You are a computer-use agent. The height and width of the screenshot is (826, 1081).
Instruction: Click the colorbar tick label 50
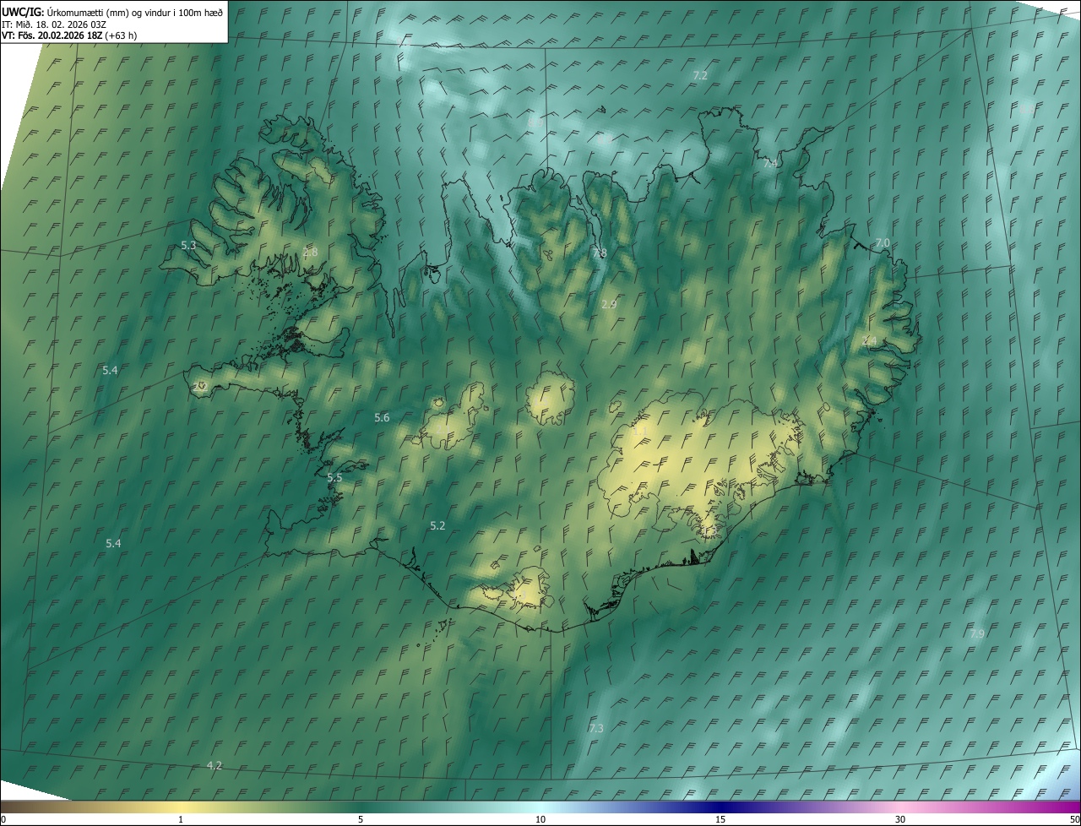pos(1074,819)
